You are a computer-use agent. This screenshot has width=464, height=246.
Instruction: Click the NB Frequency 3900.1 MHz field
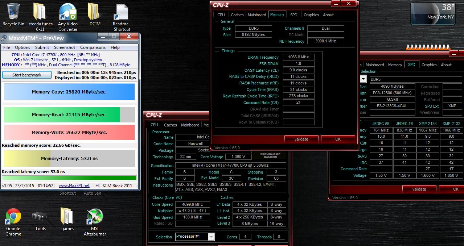[x=325, y=41]
